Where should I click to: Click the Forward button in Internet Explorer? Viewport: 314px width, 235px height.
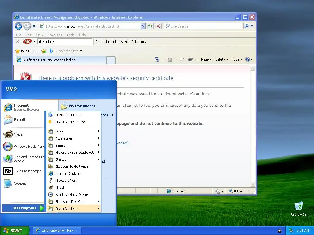[27, 26]
